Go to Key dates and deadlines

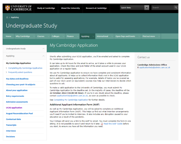click(17, 79)
